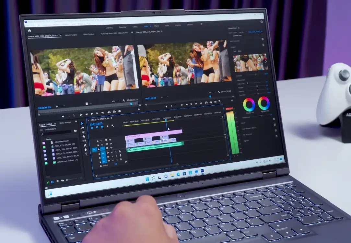The height and width of the screenshot is (243, 351).
Task: Open the Lumetri Scopes panel tab
Action: pos(71,35)
